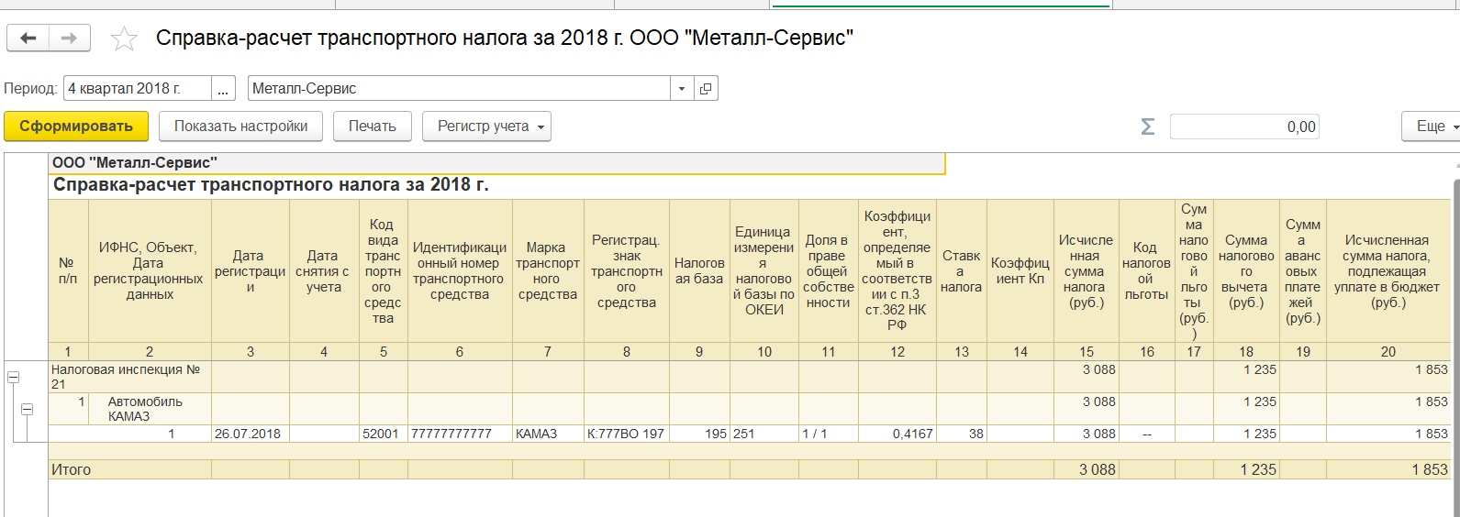Go forward with the right arrow button
Viewport: 1460px width, 517px height.
coord(69,38)
